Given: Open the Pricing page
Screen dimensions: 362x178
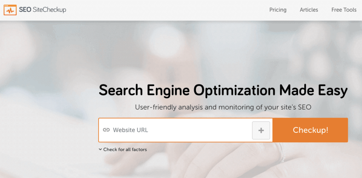Looking at the screenshot, I should 278,10.
